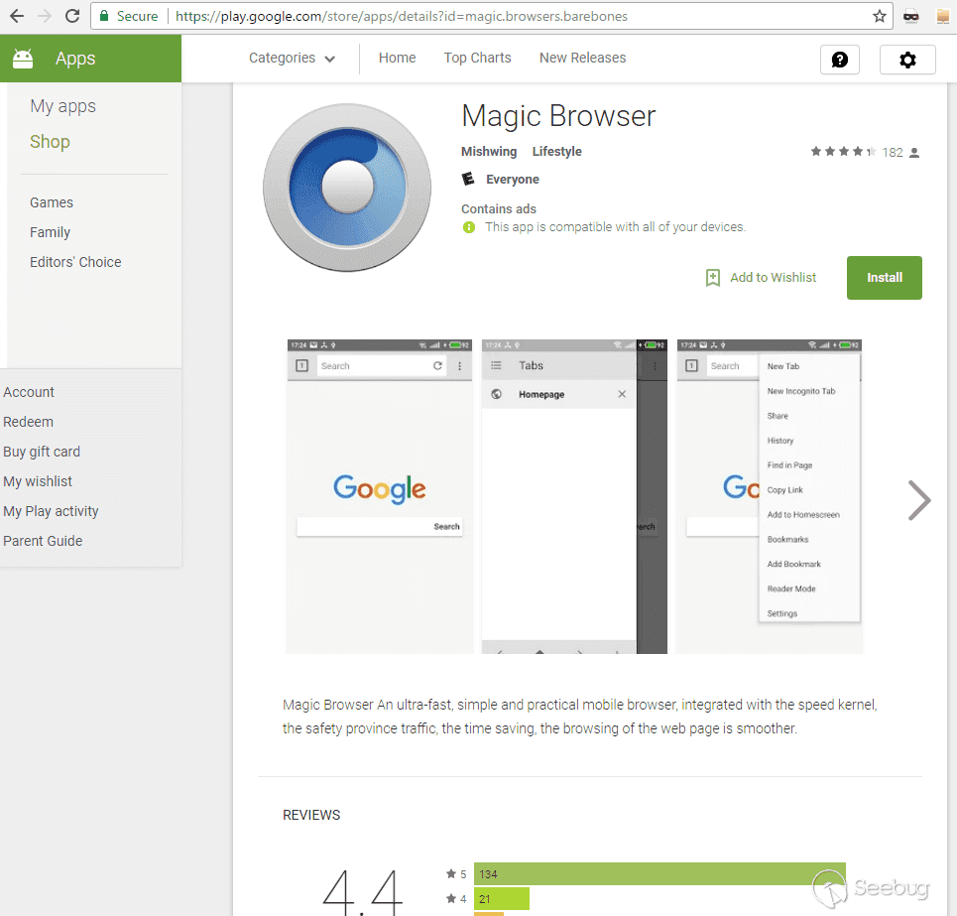Screen dimensions: 957x916
Task: Open the Parent Guide link
Action: 43,541
